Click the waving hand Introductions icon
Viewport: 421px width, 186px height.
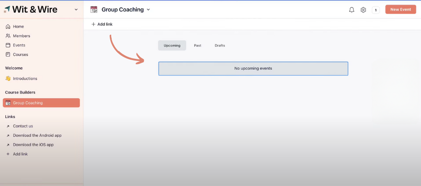click(8, 79)
